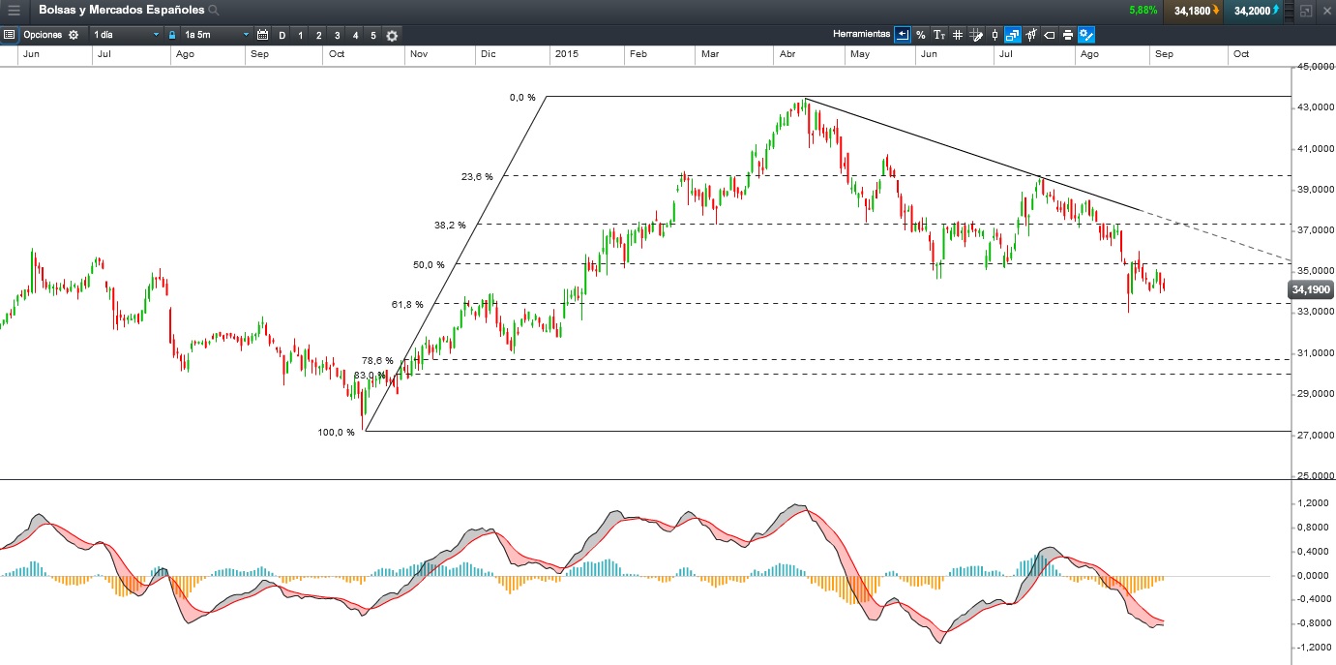Click the 2015 date axis label
This screenshot has width=1336, height=665.
[x=565, y=54]
